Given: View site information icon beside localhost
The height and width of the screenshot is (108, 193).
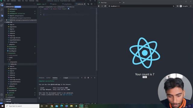Looking at the screenshot, I should point(109,6).
